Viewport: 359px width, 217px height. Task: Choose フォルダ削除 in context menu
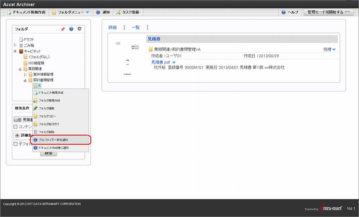(60, 132)
